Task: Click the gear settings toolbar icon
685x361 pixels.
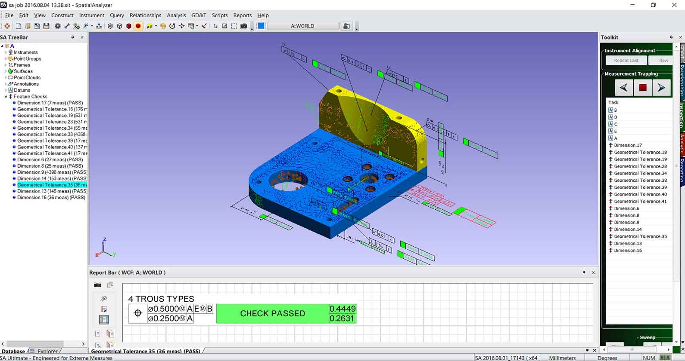Action: click(x=57, y=26)
